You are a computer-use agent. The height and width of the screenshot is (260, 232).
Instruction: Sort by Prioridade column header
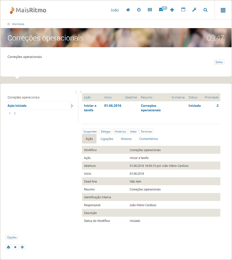click(x=212, y=97)
